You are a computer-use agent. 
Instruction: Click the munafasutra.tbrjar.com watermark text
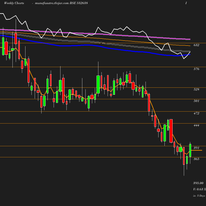[52, 3]
